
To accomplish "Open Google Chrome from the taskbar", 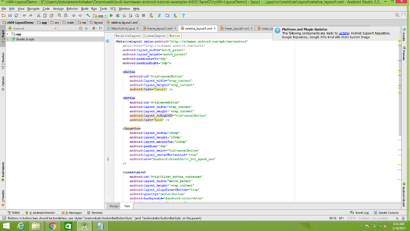I will 52,226.
